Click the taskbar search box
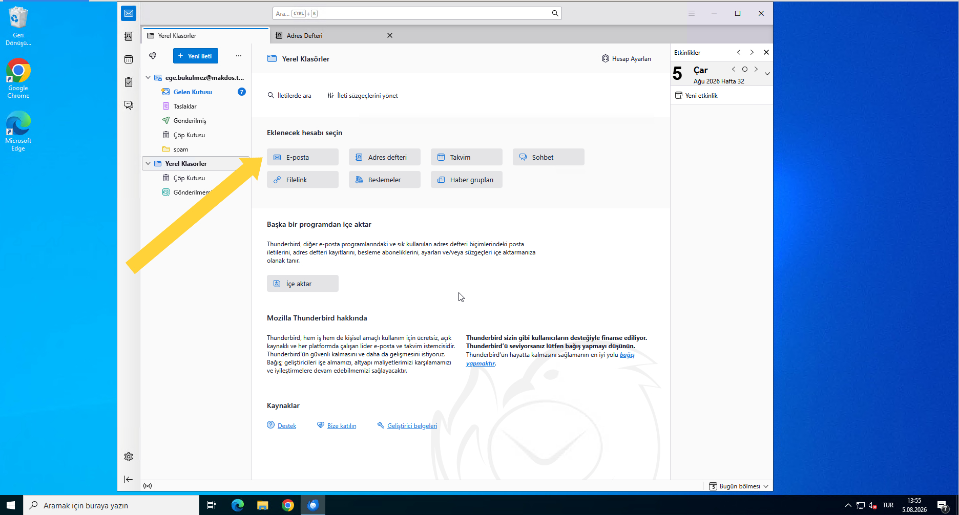Image resolution: width=959 pixels, height=515 pixels. click(111, 505)
